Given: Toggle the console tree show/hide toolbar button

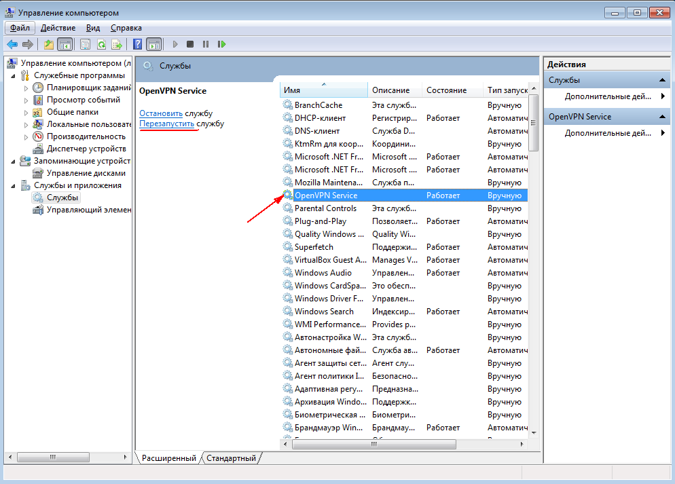Looking at the screenshot, I should point(65,44).
